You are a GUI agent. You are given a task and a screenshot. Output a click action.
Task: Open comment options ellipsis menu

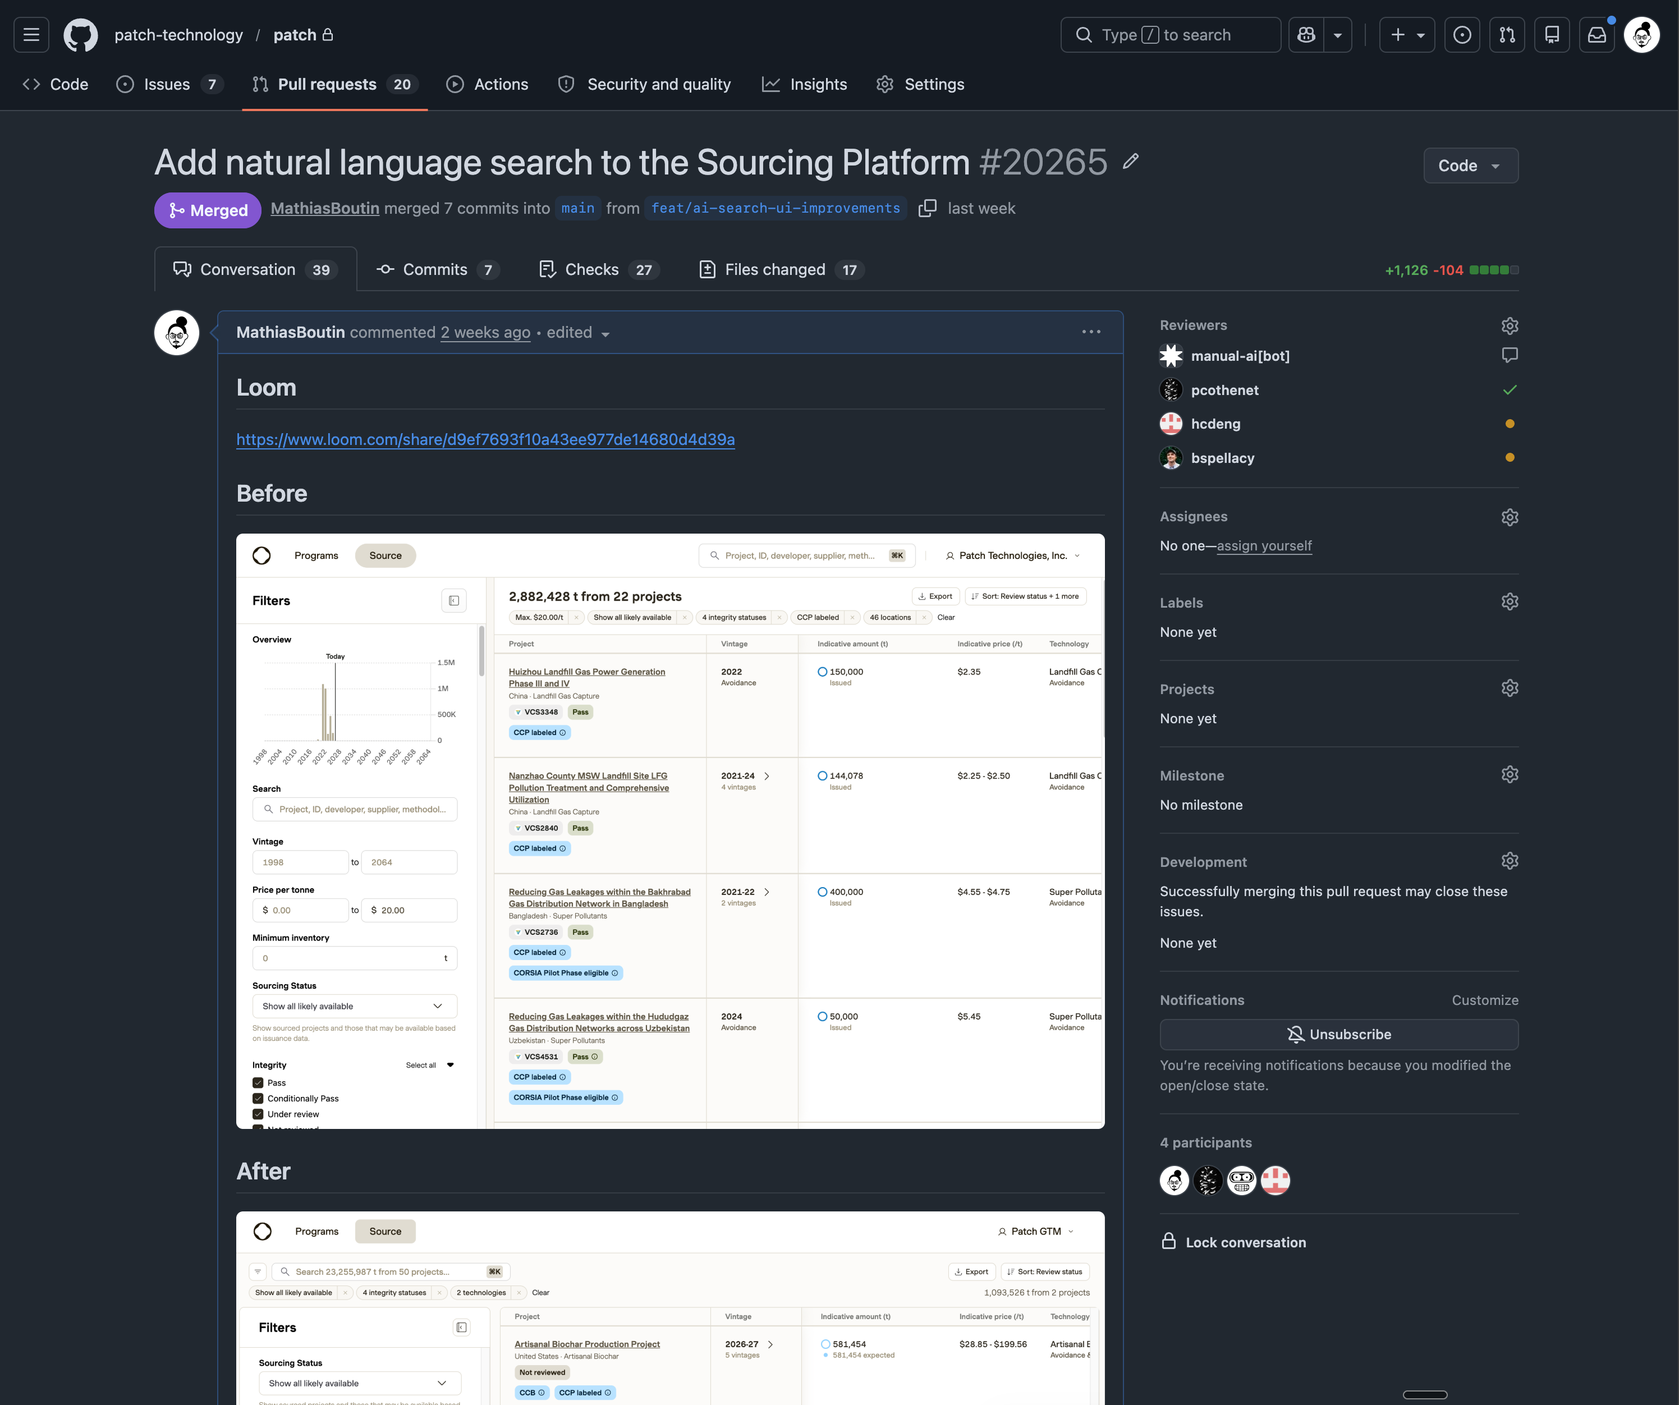coord(1090,332)
